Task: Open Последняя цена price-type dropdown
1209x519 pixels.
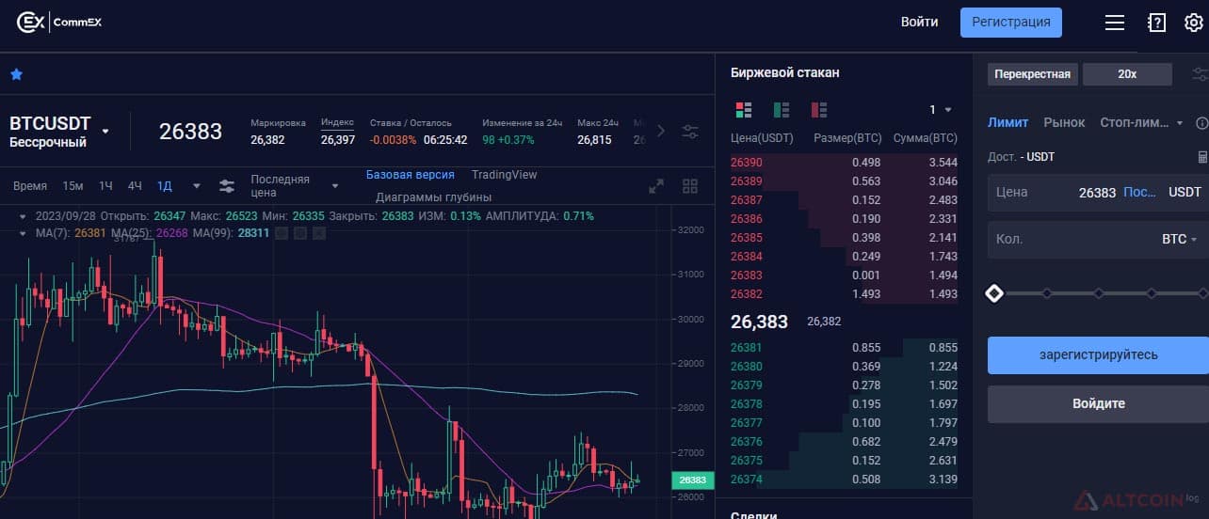Action: [x=295, y=185]
